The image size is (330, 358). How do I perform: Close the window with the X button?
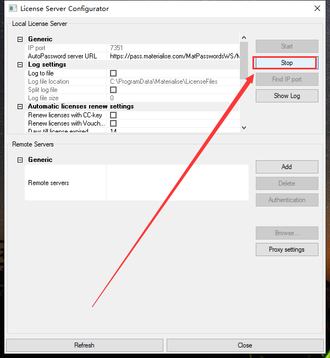pyautogui.click(x=317, y=8)
